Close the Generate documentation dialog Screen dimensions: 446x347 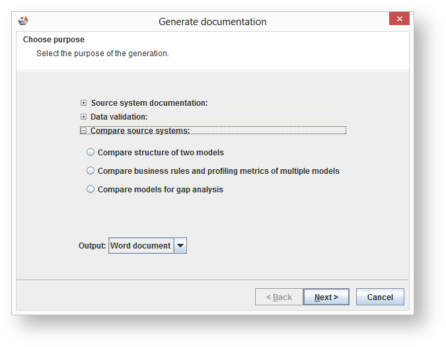point(399,19)
